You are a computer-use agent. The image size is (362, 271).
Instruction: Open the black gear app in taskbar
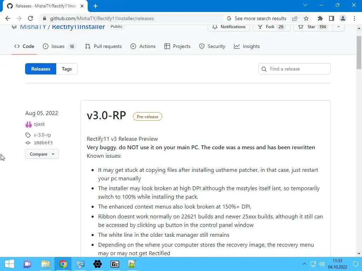(98, 264)
